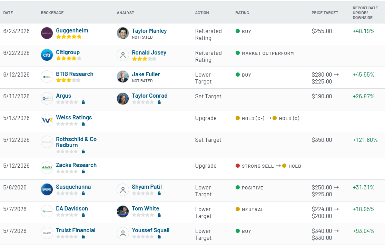Click lock icon under DA Davidson
This screenshot has width=385, height=246.
[83, 215]
